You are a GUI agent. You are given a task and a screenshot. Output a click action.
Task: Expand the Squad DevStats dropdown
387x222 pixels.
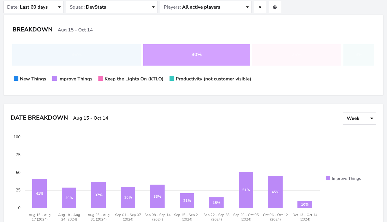click(x=112, y=7)
